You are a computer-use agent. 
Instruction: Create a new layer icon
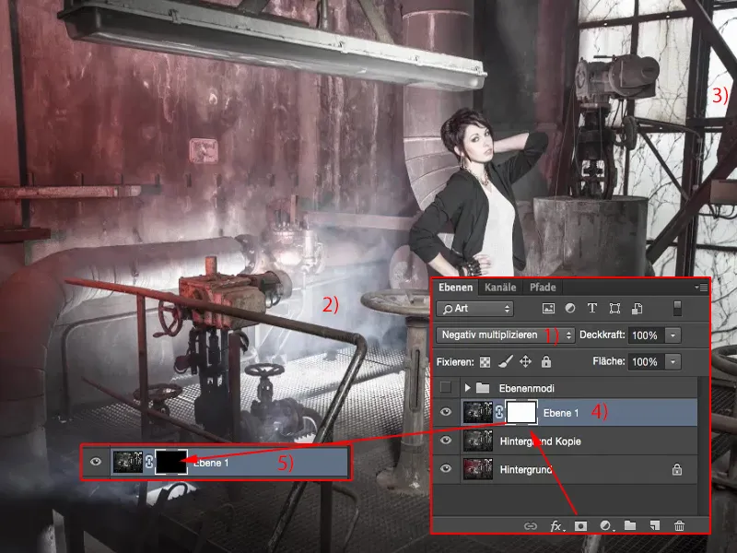coord(655,525)
